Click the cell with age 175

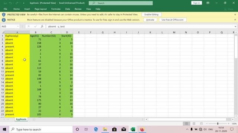click(x=36, y=100)
